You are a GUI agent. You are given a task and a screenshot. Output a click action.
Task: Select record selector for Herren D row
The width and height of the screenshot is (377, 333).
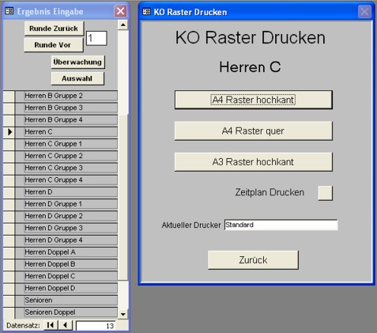coord(9,192)
